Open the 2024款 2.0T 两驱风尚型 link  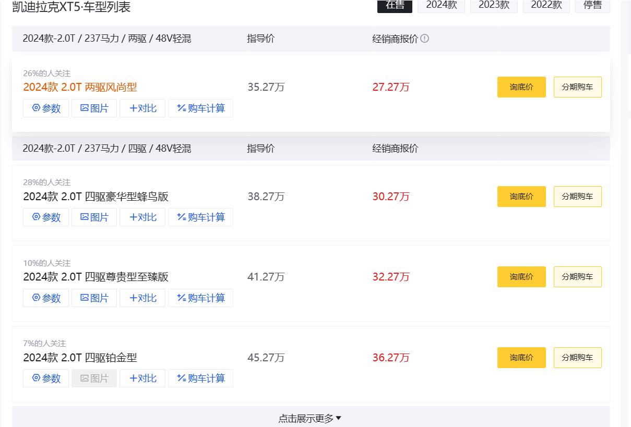(80, 87)
